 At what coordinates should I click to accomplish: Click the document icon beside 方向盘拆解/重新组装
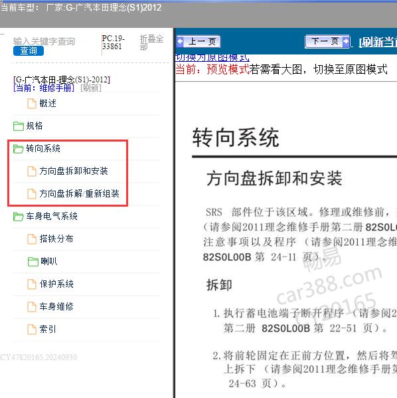[32, 194]
